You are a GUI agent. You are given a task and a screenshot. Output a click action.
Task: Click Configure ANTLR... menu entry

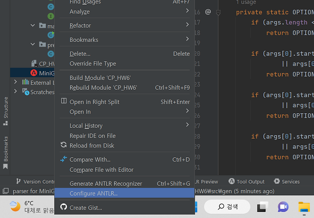tap(125, 193)
